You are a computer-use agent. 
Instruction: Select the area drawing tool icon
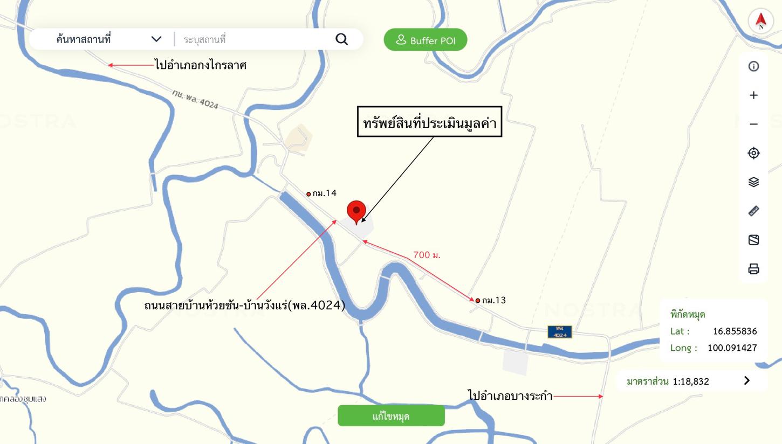coord(753,240)
